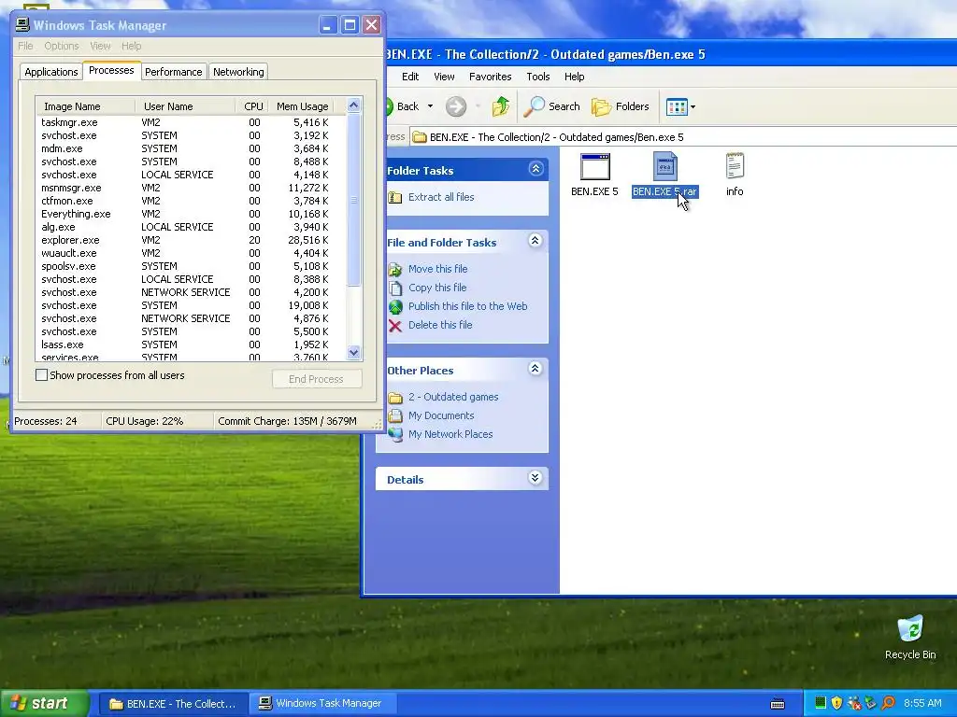Click BEN.EXE - The Collection taskbar button
The height and width of the screenshot is (717, 957).
click(x=173, y=704)
